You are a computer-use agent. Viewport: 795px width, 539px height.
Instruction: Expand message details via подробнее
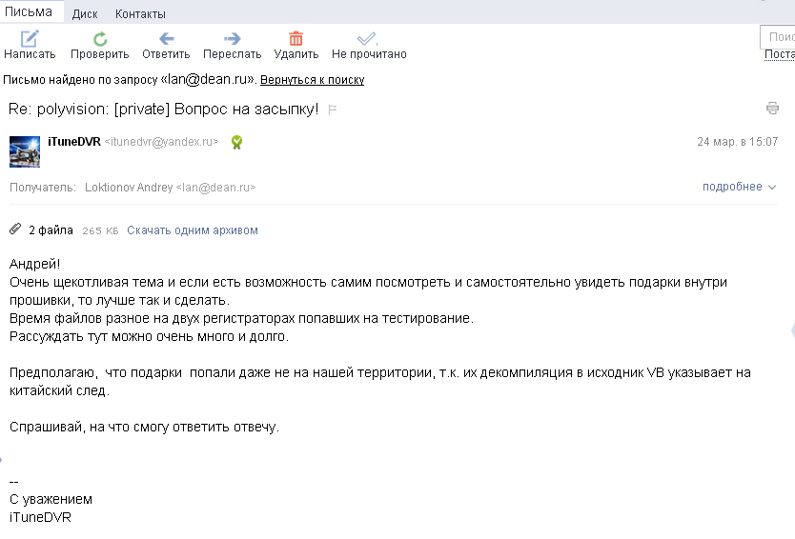[x=739, y=187]
